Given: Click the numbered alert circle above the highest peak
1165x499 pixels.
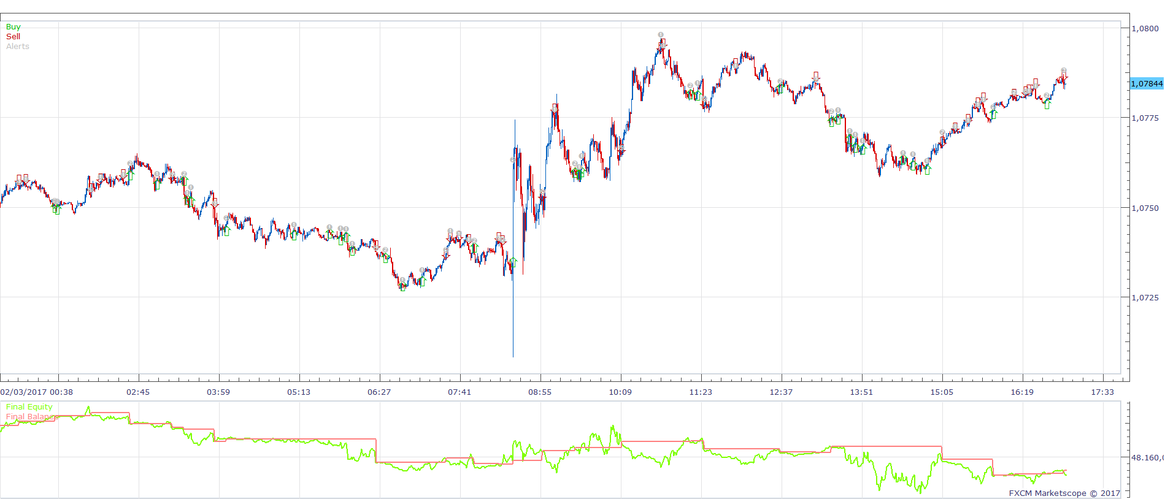Looking at the screenshot, I should (661, 35).
